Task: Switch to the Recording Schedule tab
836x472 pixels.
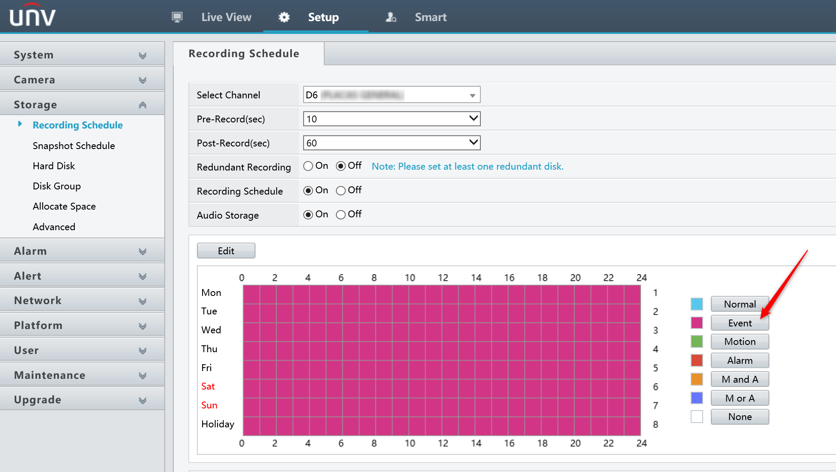Action: [243, 53]
